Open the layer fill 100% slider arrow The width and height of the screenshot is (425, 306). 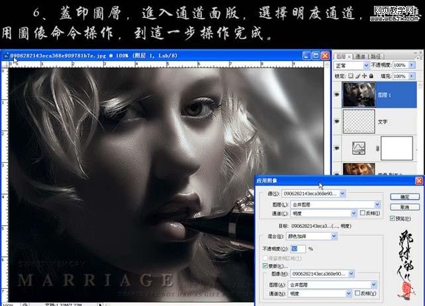click(412, 76)
